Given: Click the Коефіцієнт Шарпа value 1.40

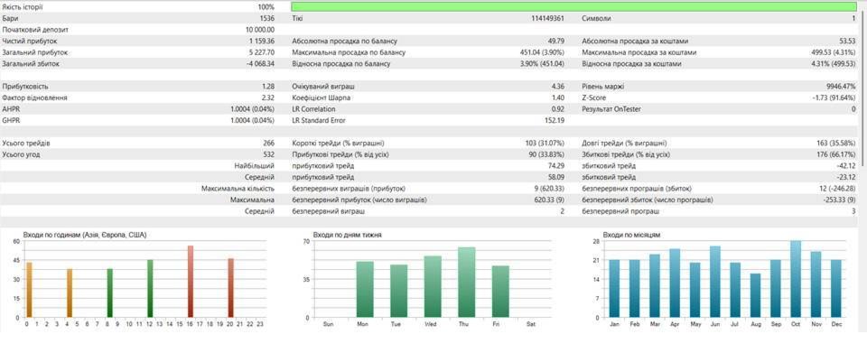Looking at the screenshot, I should [558, 98].
